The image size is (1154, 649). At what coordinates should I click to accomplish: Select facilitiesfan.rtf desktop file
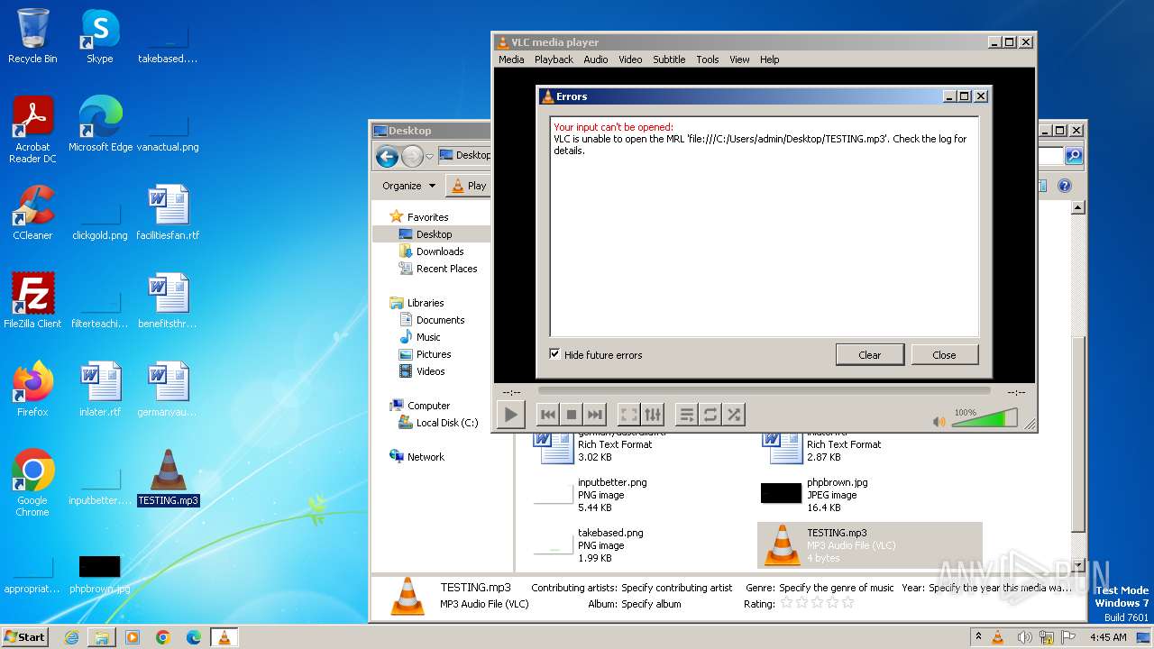coord(168,213)
